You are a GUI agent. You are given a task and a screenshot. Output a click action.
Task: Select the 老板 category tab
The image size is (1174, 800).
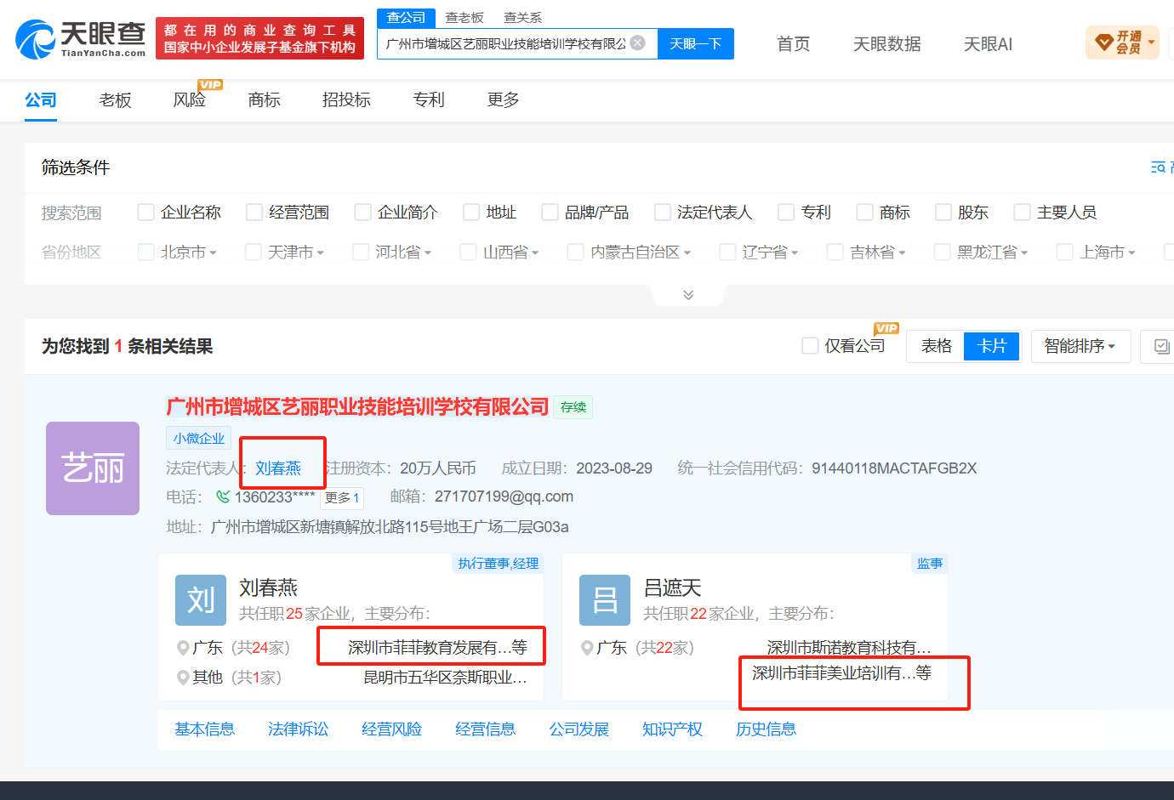[115, 100]
